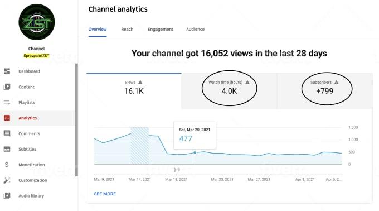Viewport: 379px width, 211px height.
Task: Click the 1,500 y-axis label
Action: tap(353, 127)
